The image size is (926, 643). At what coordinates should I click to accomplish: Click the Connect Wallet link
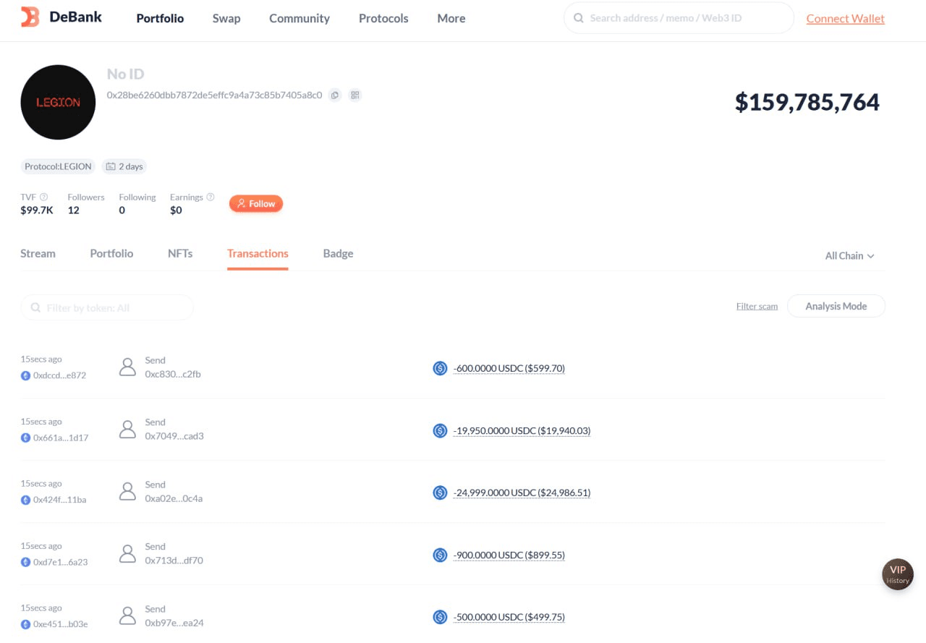click(845, 18)
